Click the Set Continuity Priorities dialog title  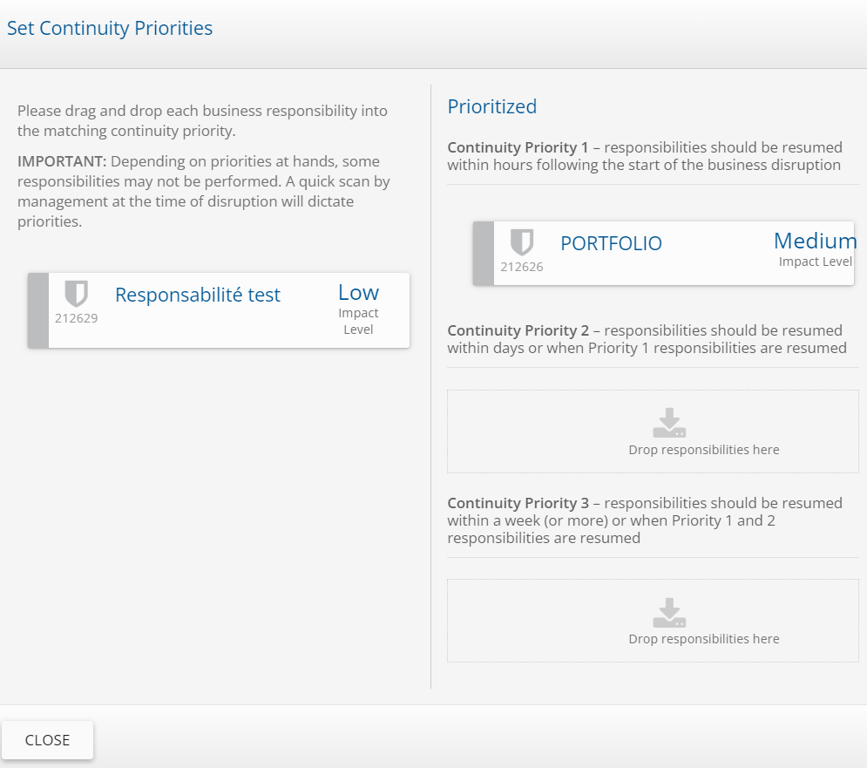110,28
